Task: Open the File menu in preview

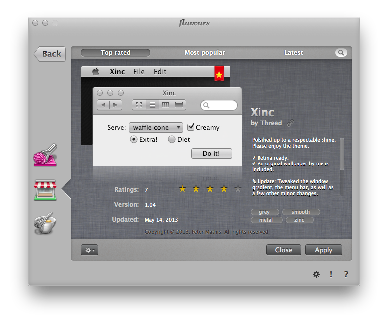Action: [139, 72]
